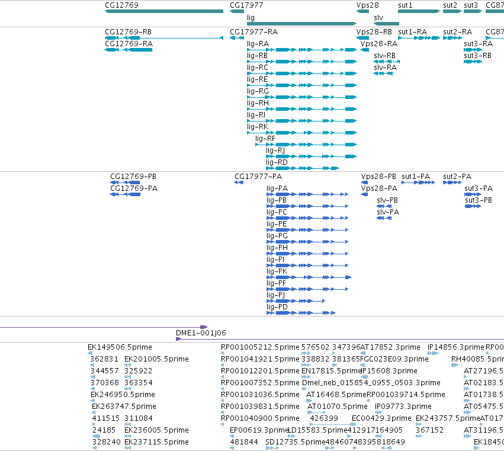Click the lig-RF transcript
The height and width of the screenshot is (451, 504).
click(306, 145)
